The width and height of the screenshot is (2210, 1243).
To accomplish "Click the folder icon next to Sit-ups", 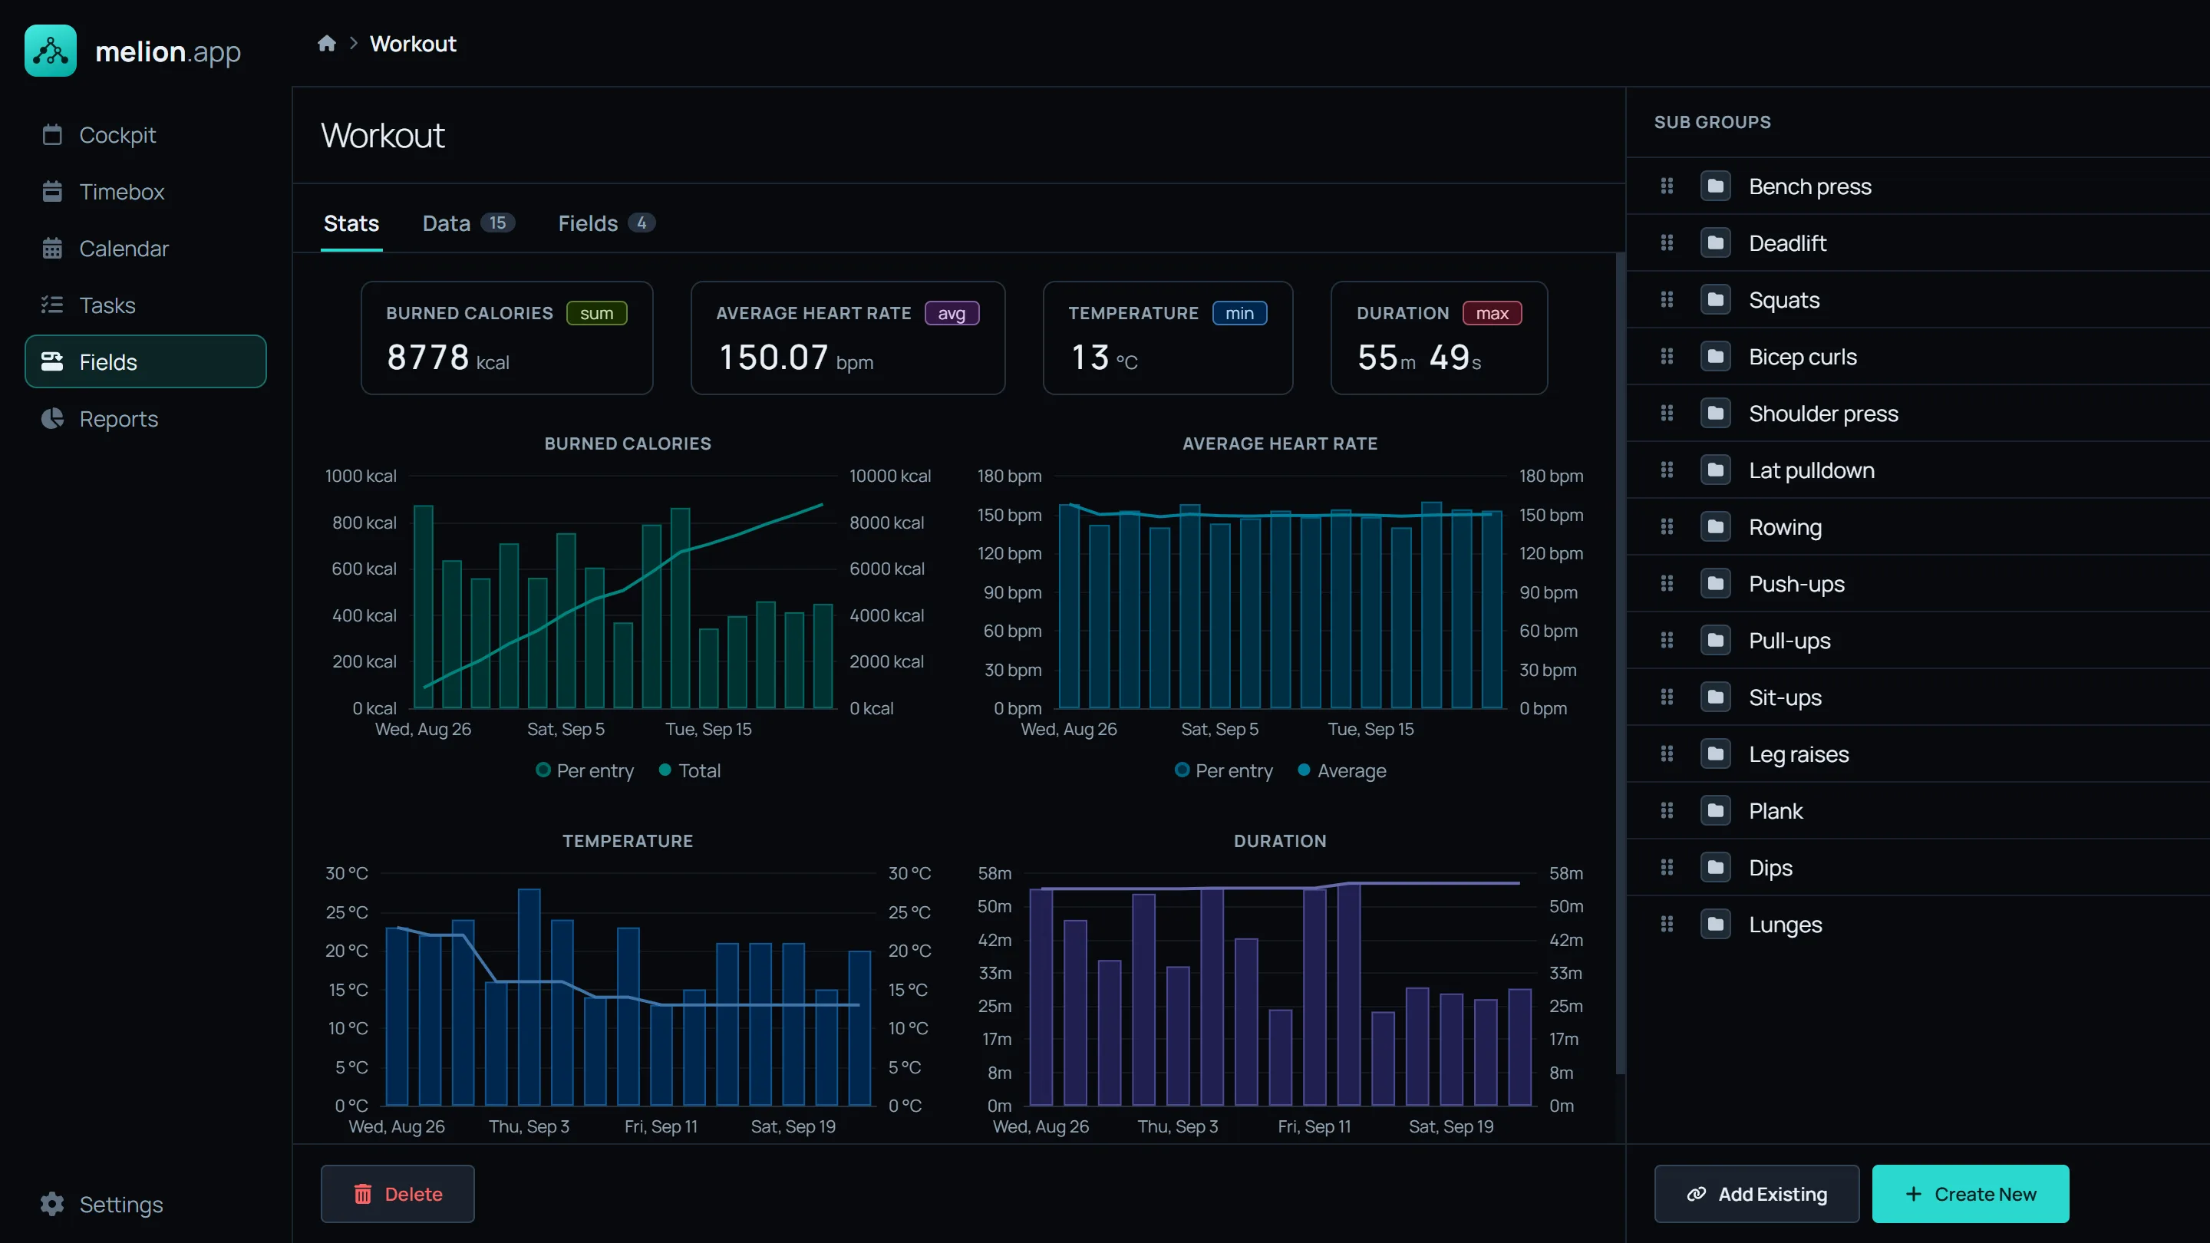I will click(1715, 697).
